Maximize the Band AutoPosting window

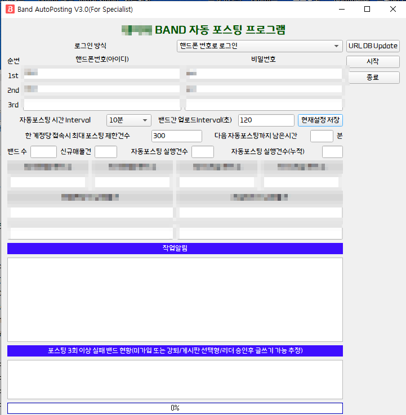point(367,9)
